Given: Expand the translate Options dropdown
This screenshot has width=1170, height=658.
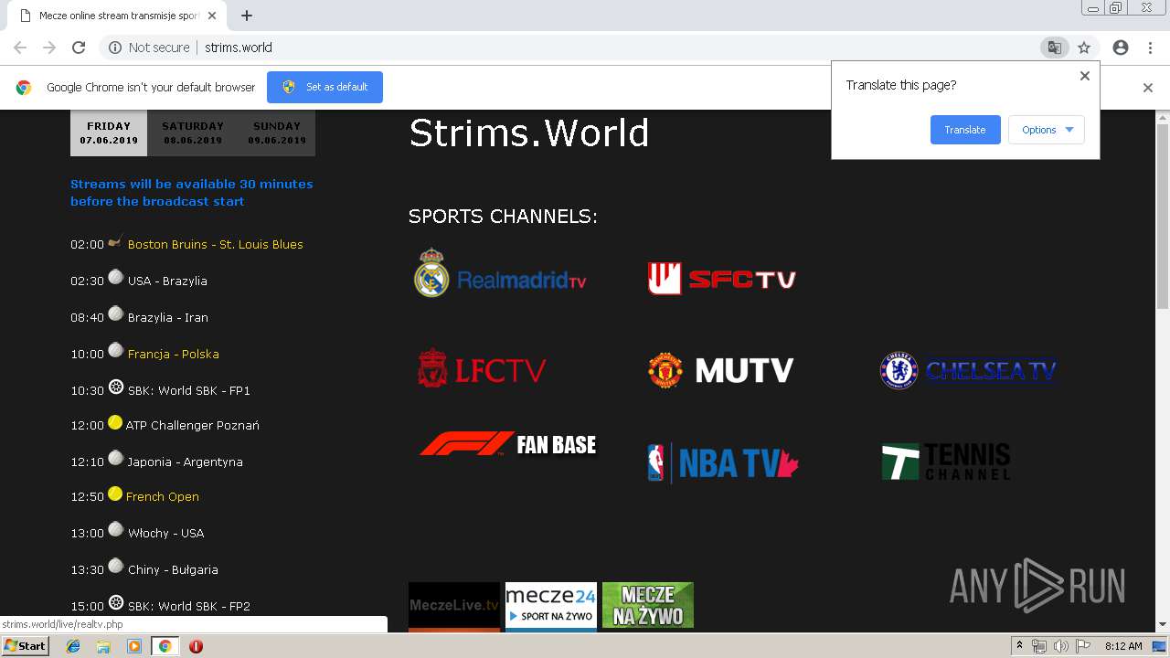Looking at the screenshot, I should pos(1047,130).
